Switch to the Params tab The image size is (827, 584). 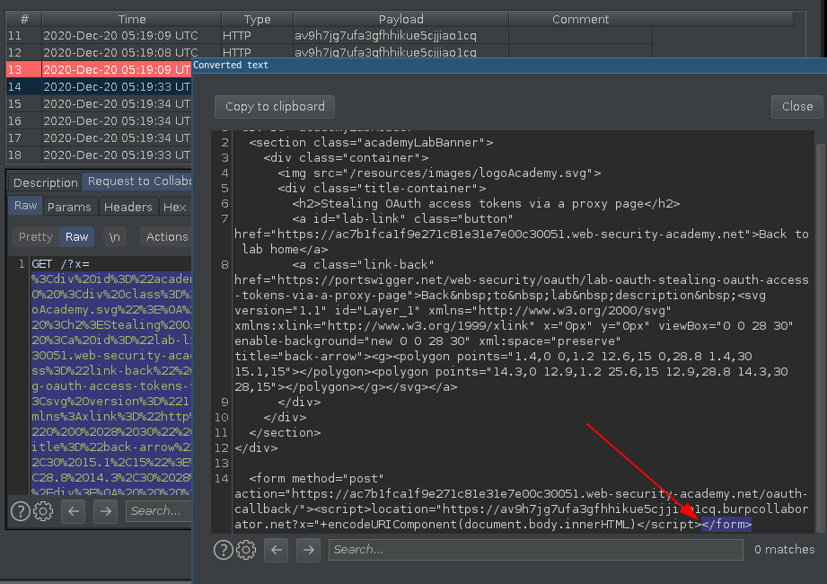click(69, 207)
